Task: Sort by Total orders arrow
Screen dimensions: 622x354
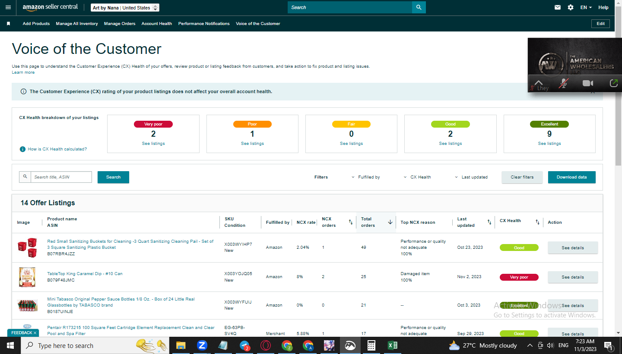Action: 390,222
